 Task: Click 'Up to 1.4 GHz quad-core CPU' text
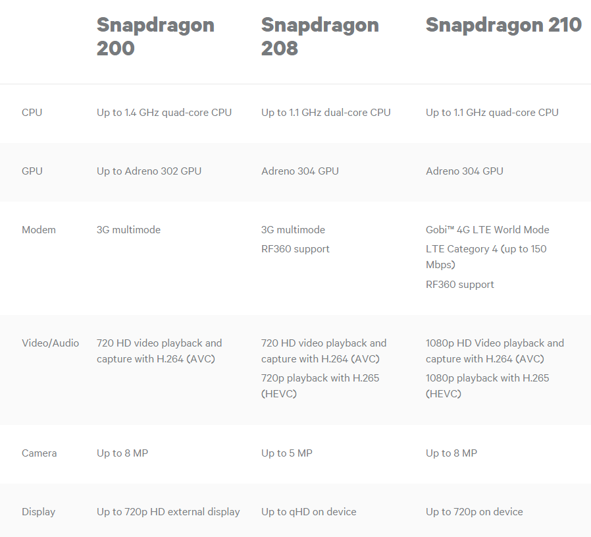[x=164, y=113]
